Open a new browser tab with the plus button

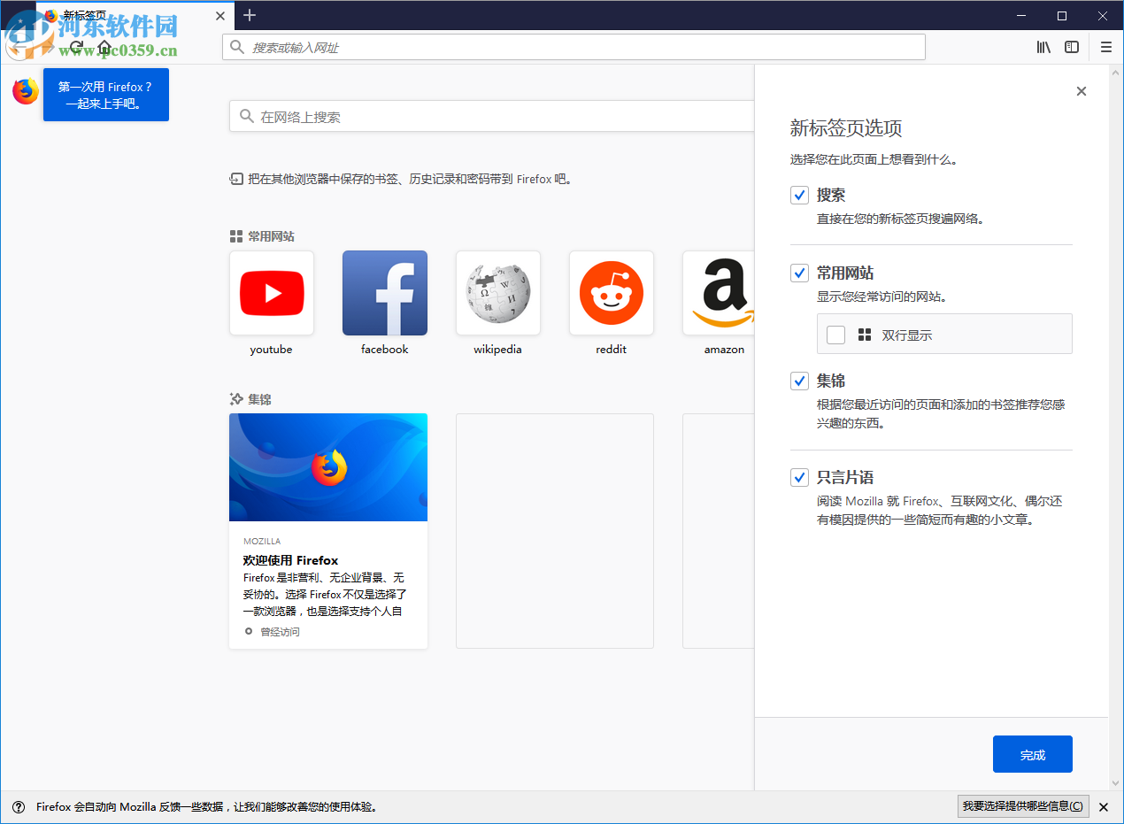pos(249,15)
